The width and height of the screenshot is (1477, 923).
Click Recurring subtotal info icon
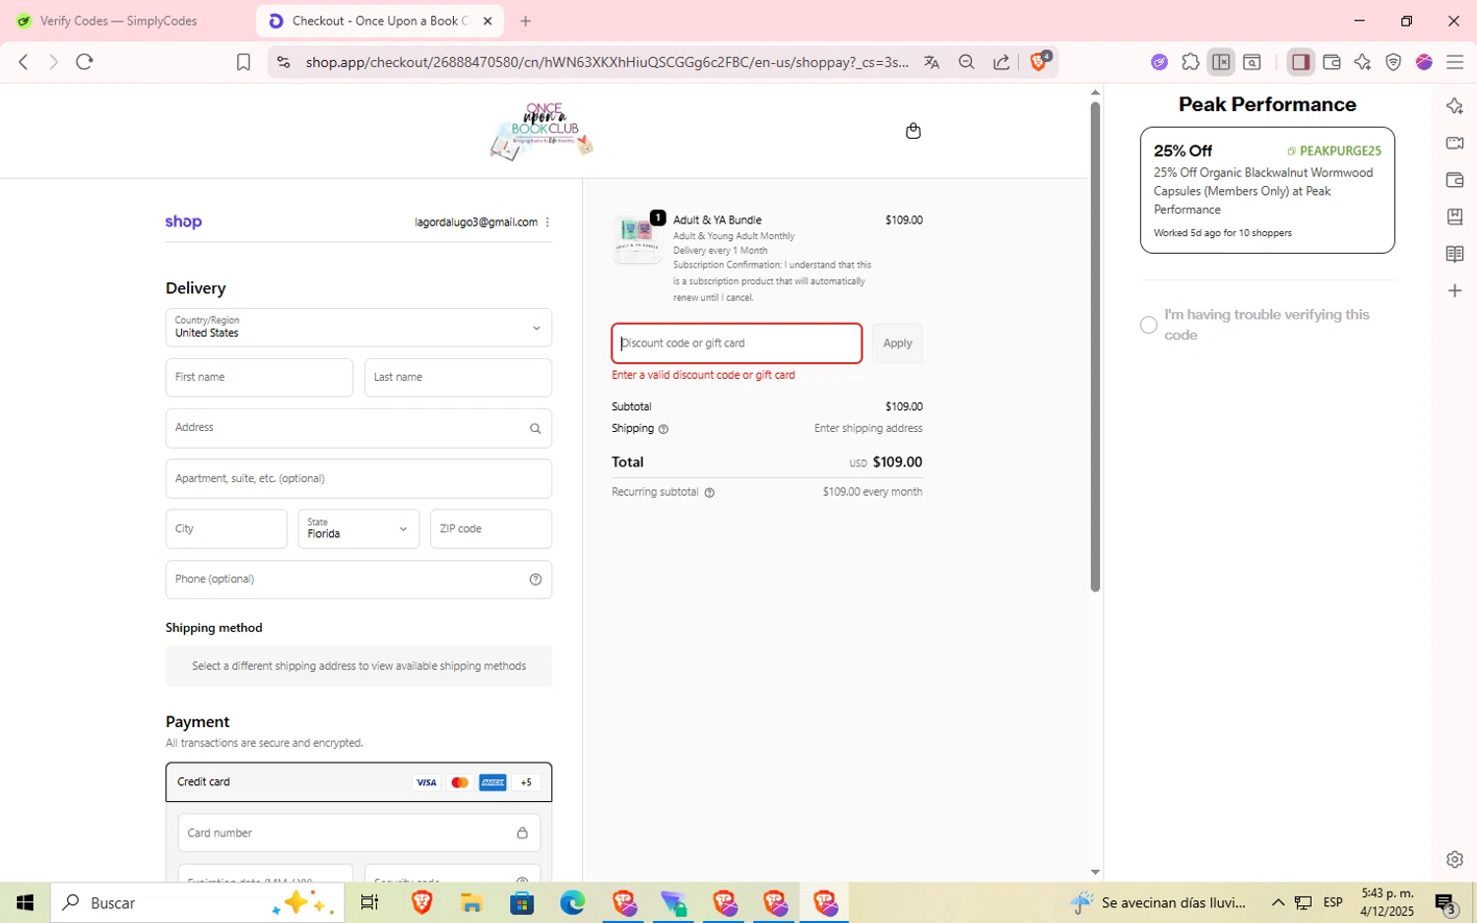click(x=709, y=492)
